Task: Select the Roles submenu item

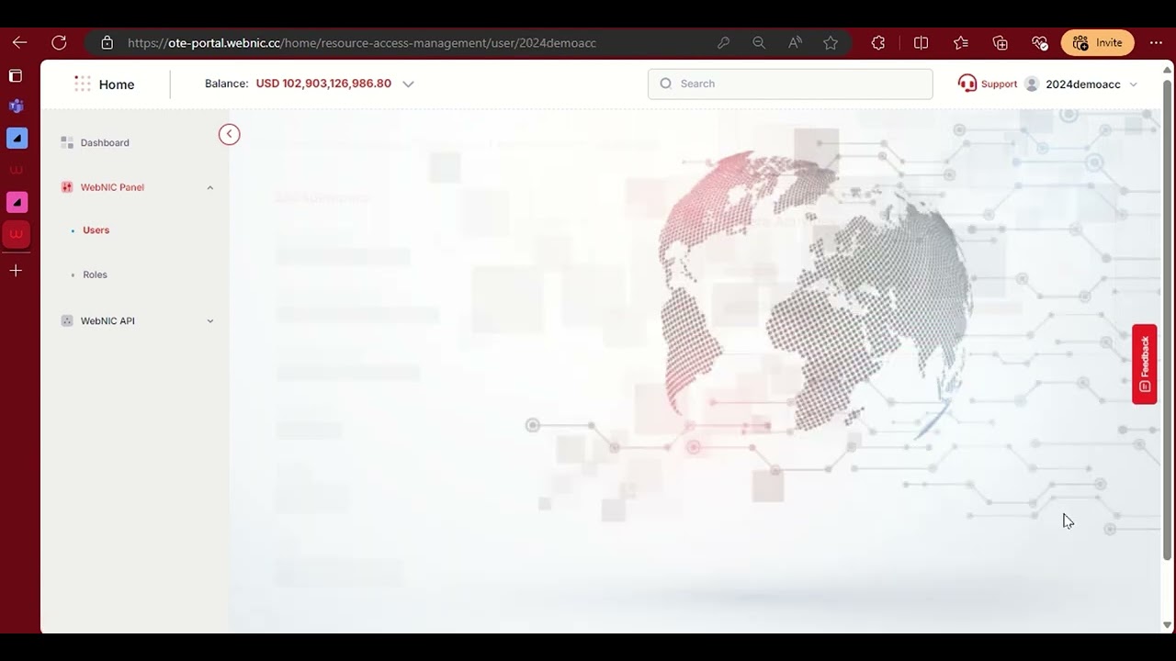Action: pyautogui.click(x=95, y=274)
